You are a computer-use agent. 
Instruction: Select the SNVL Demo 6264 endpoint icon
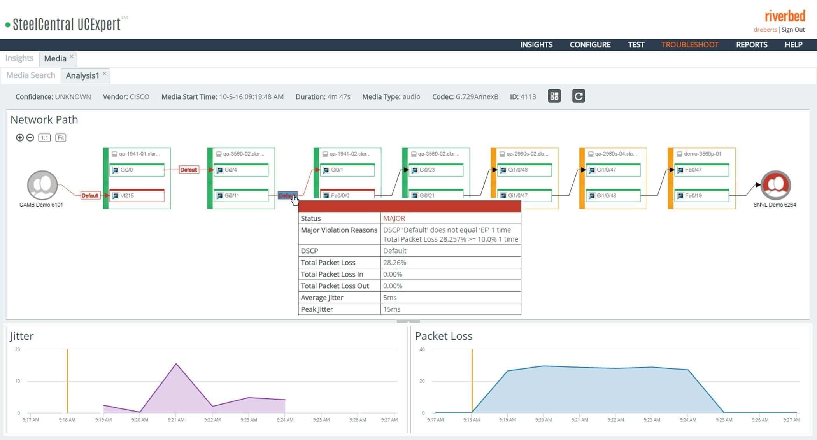(776, 185)
